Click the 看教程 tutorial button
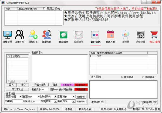 pos(69,109)
